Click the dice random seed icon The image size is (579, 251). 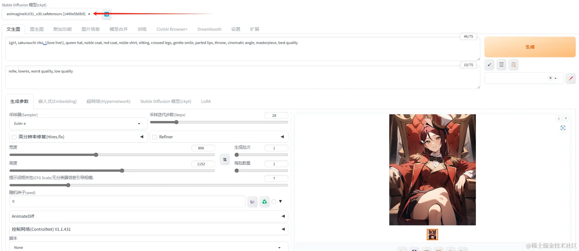click(x=252, y=201)
